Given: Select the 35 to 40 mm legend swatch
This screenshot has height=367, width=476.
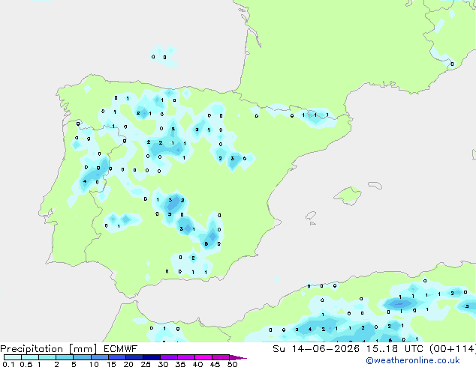Looking at the screenshot, I should tap(185, 357).
